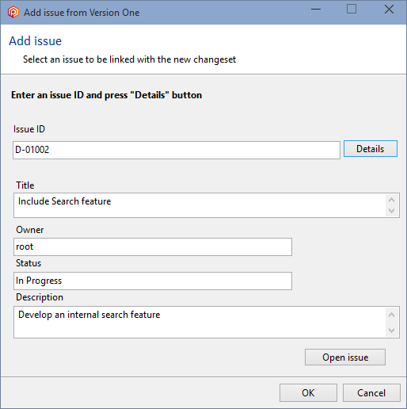Click the Owner field showing root

153,247
